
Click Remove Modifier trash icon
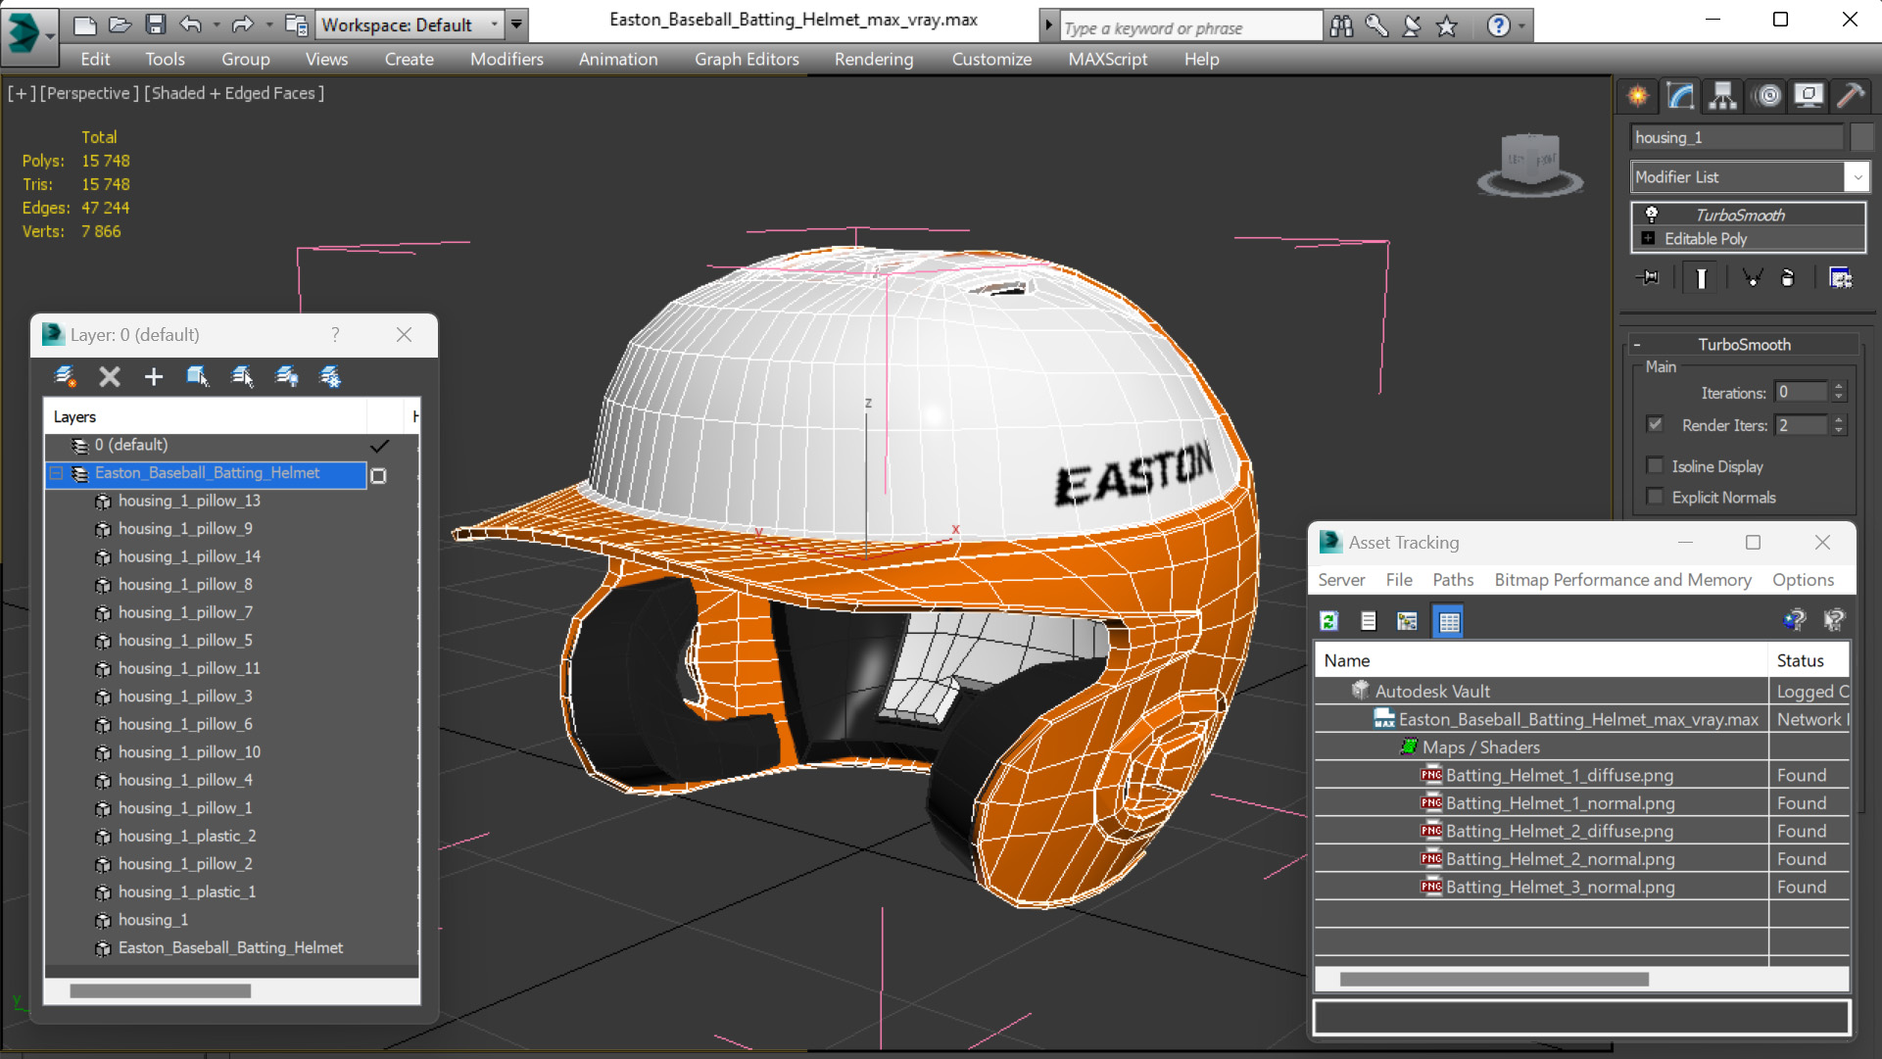coord(1787,278)
